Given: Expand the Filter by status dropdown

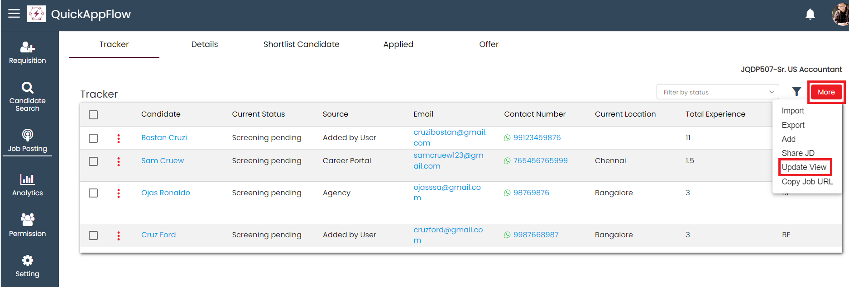Looking at the screenshot, I should pyautogui.click(x=717, y=92).
